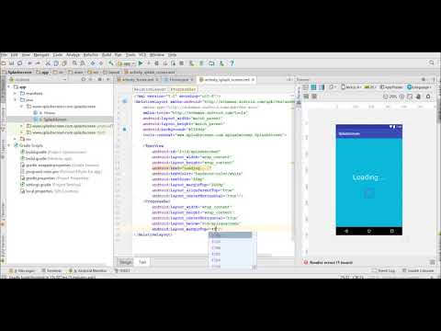441x331 pixels.
Task: Open the VCS menu
Action: pyautogui.click(x=142, y=55)
